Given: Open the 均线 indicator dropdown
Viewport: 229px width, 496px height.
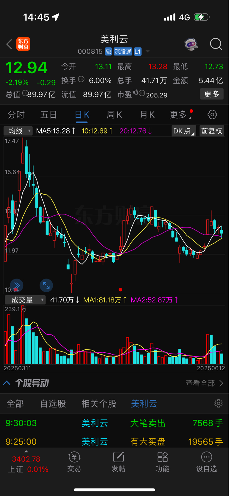Looking at the screenshot, I should [18, 131].
